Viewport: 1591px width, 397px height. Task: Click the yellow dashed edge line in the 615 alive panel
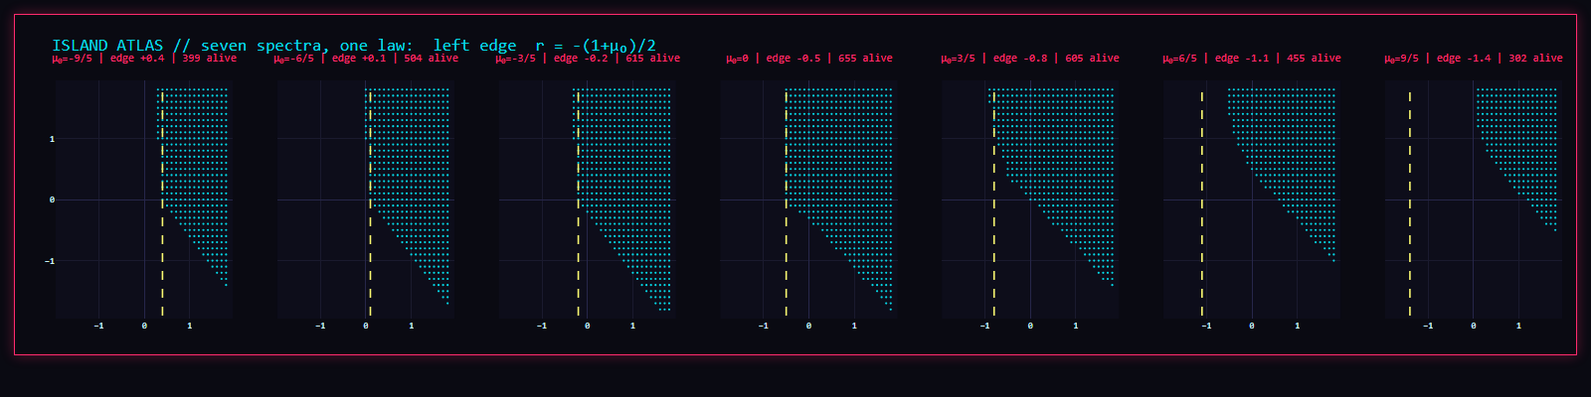tap(578, 203)
